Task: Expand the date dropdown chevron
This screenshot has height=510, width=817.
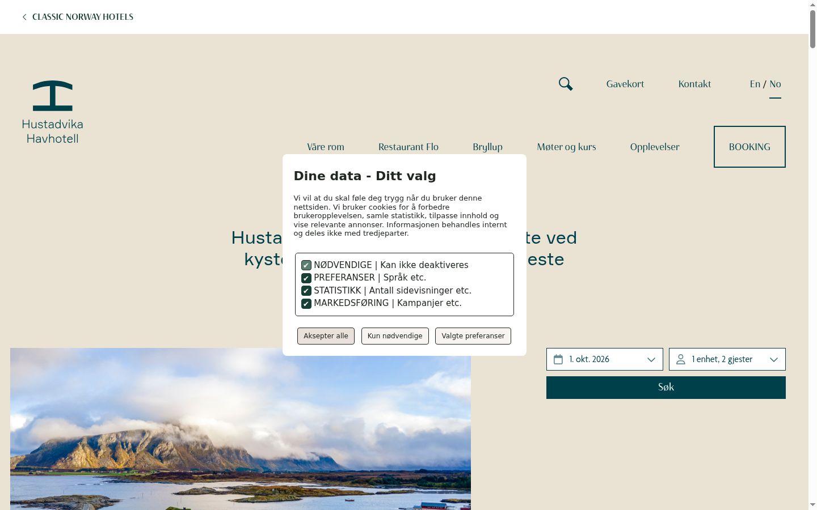Action: click(x=651, y=359)
